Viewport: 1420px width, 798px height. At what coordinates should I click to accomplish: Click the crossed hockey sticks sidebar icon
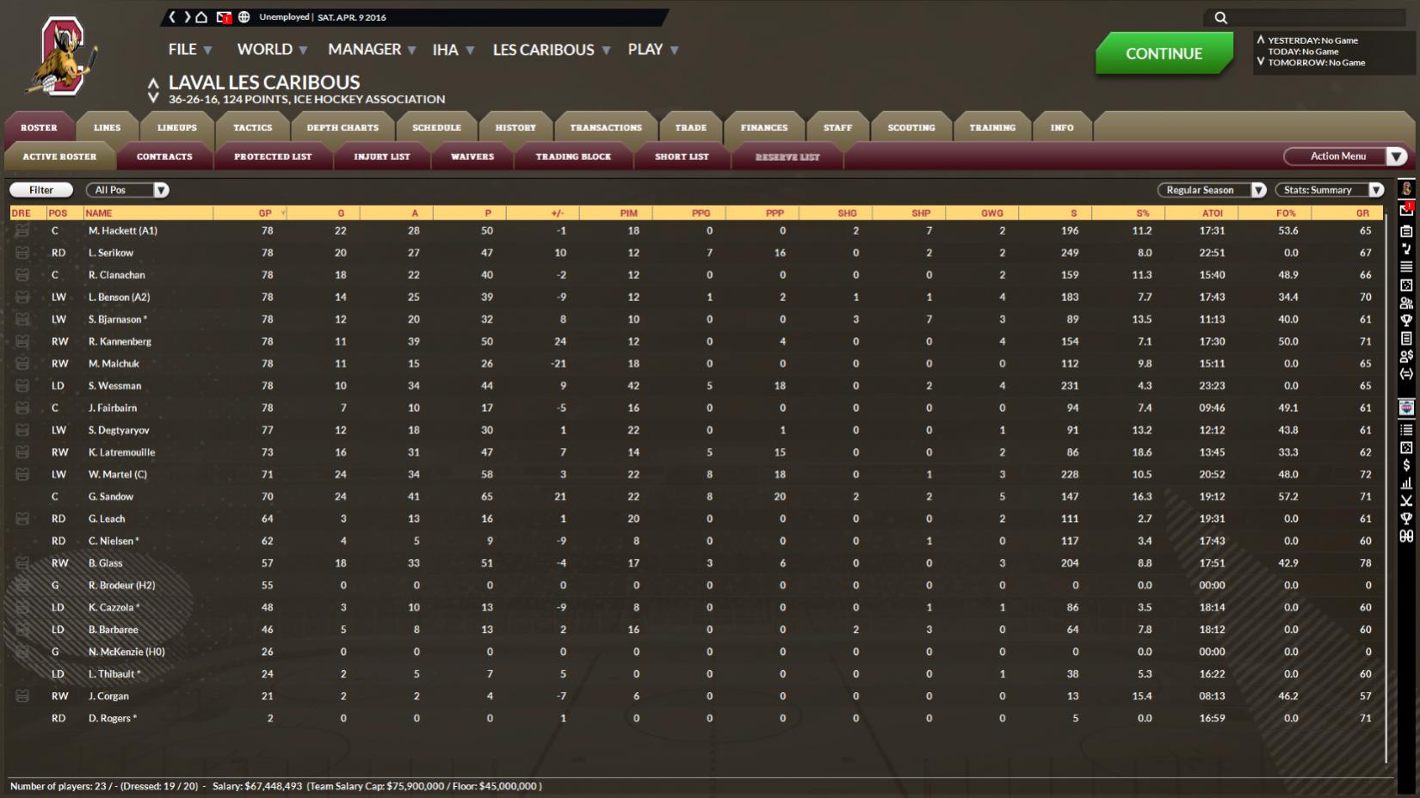[x=1406, y=500]
